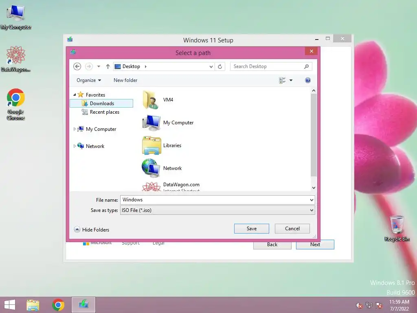The width and height of the screenshot is (417, 313).
Task: Close the Select a path dialog
Action: [x=312, y=51]
